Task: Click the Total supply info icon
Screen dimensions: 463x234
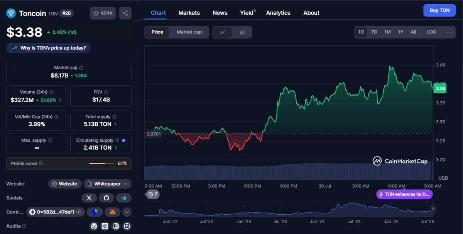Action: [x=114, y=117]
